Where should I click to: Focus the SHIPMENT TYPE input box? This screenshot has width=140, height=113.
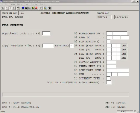coord(108,79)
